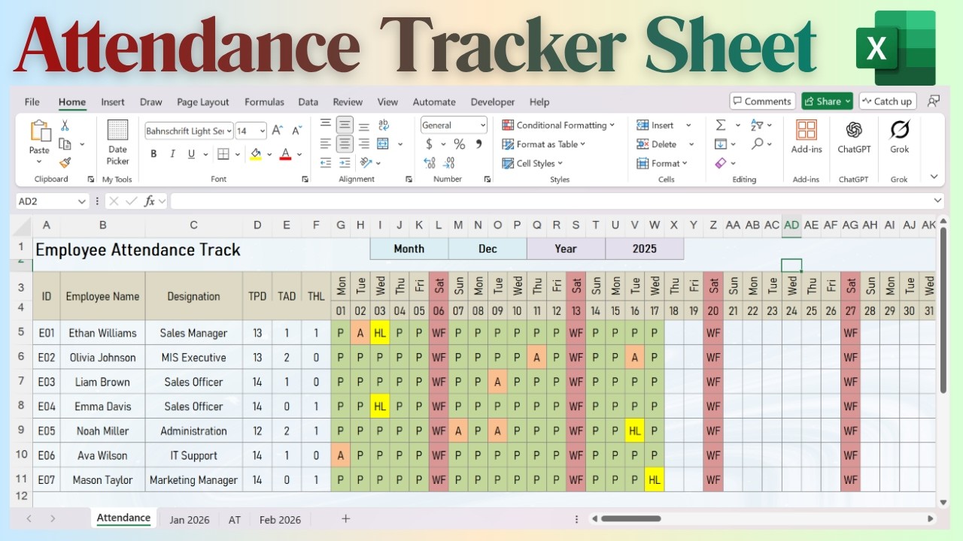The height and width of the screenshot is (541, 963).
Task: Click the horizontal scrollbar thumb
Action: (x=630, y=518)
